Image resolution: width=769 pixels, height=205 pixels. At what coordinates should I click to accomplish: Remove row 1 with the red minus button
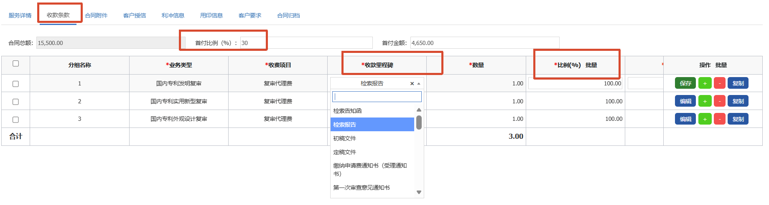[x=719, y=83]
